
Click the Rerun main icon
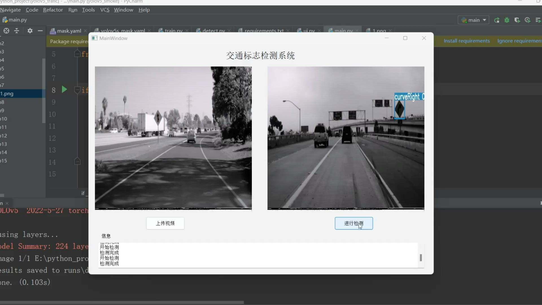coord(497,20)
